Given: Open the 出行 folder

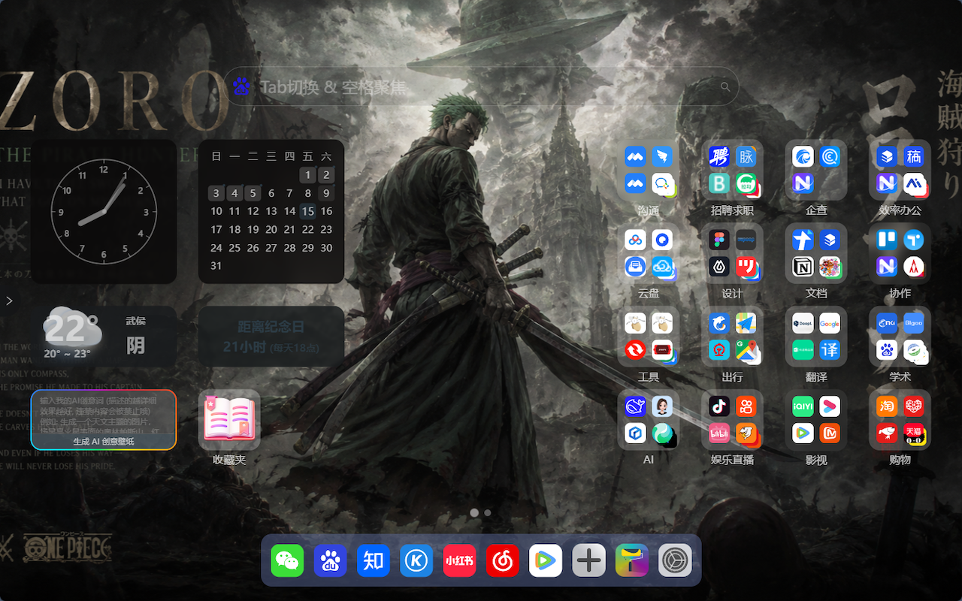Looking at the screenshot, I should tap(732, 337).
